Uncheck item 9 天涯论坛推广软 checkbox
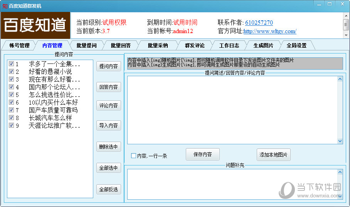The height and width of the screenshot is (207, 350). point(11,125)
